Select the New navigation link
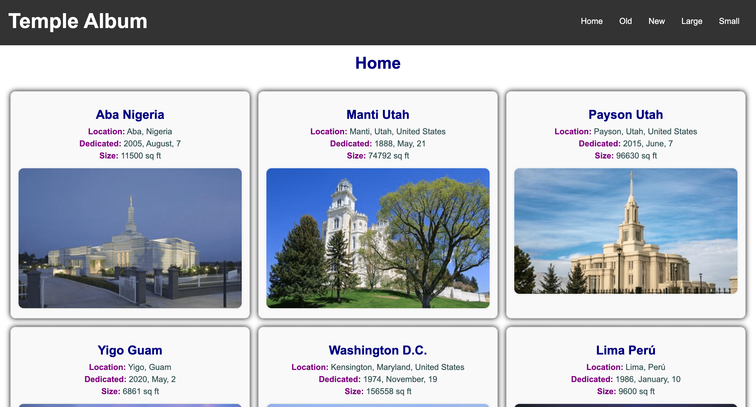Screen dimensions: 756x407 (656, 21)
